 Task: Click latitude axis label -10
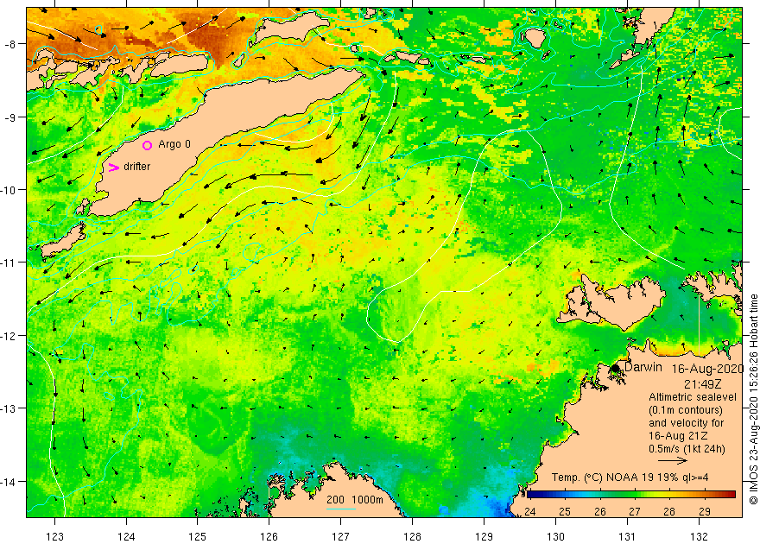[9, 190]
